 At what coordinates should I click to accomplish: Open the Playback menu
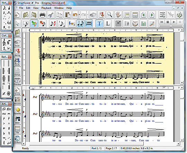pos(46,8)
